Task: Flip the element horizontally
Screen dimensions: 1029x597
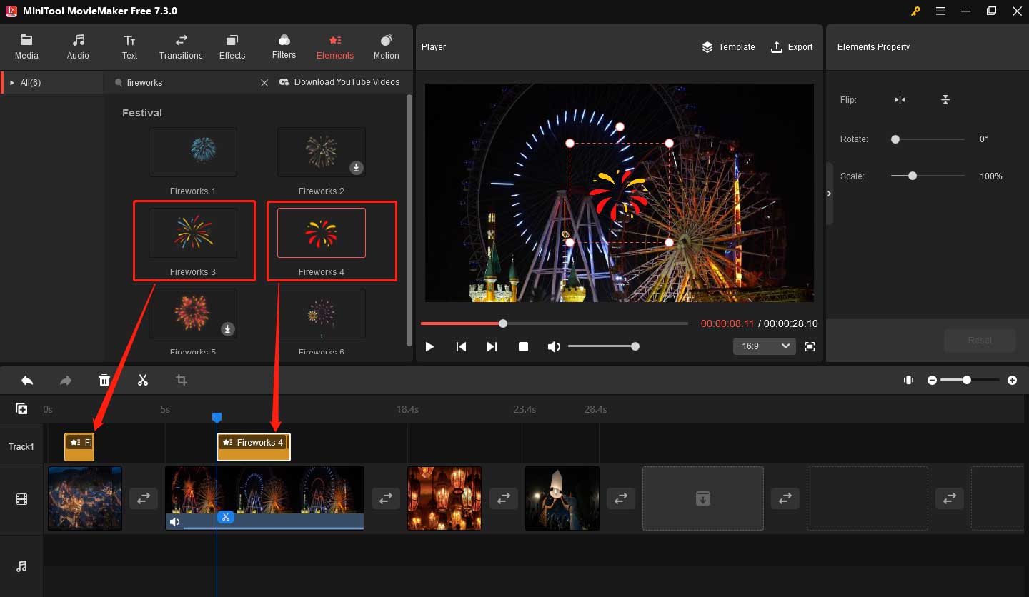Action: coord(900,100)
